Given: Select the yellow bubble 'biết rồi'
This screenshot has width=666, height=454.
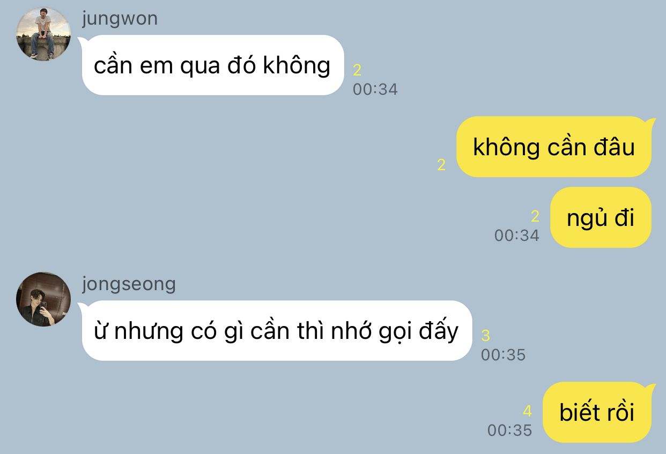Looking at the screenshot, I should 597,412.
